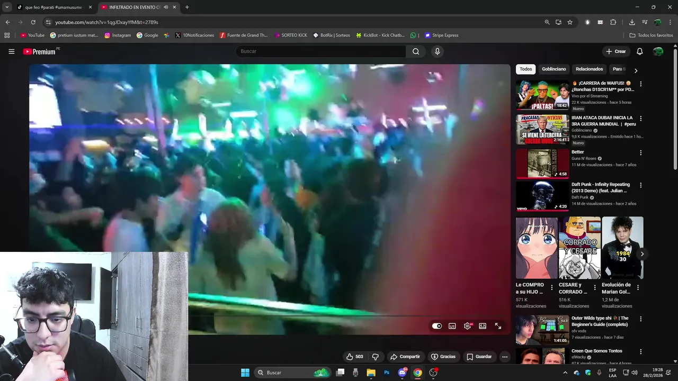Switch to the que feo #parati TikTok tab
This screenshot has width=678, height=381.
[x=55, y=7]
